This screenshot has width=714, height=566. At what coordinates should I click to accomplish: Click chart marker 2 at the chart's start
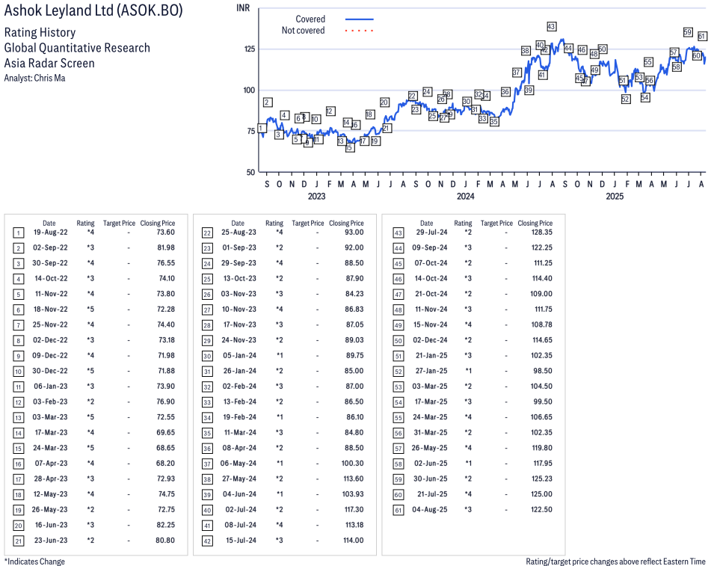268,102
